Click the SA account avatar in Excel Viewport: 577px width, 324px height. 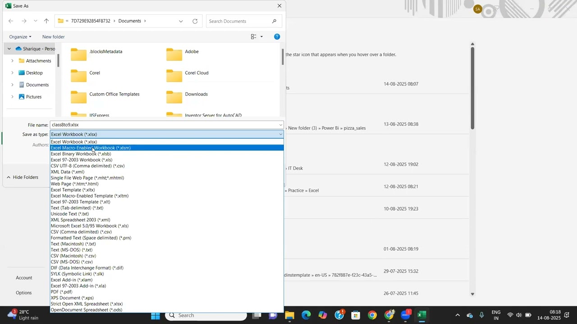point(478,9)
